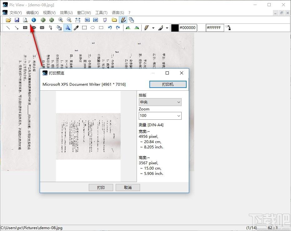
Task: Open the yellow folder browser icon
Action: point(114,20)
